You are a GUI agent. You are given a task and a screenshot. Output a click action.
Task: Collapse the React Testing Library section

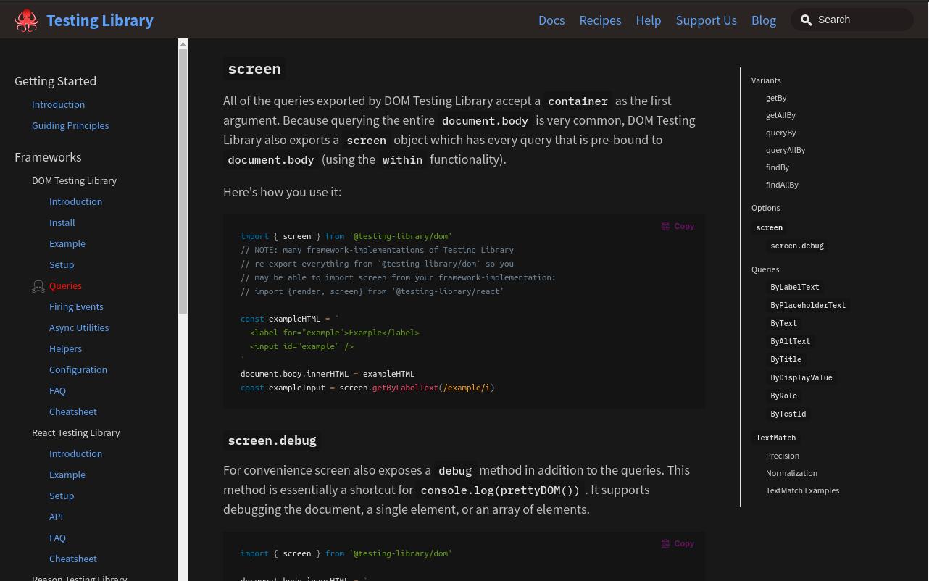76,432
